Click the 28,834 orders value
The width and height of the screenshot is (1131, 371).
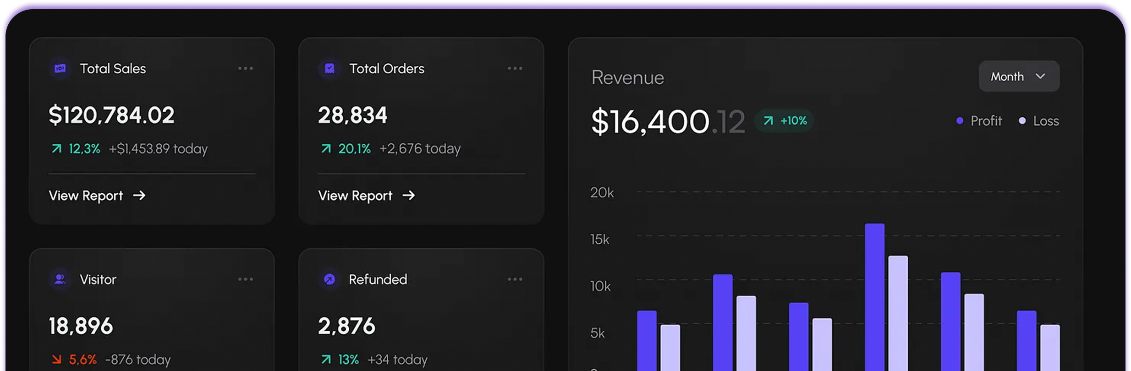tap(352, 115)
